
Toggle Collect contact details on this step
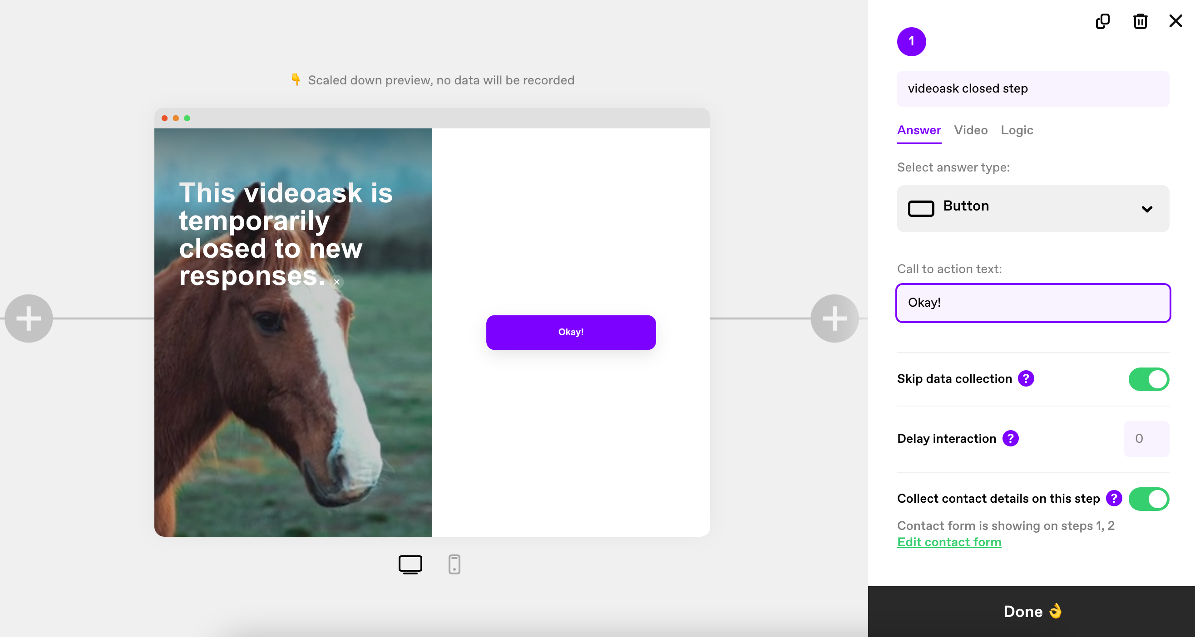point(1148,499)
